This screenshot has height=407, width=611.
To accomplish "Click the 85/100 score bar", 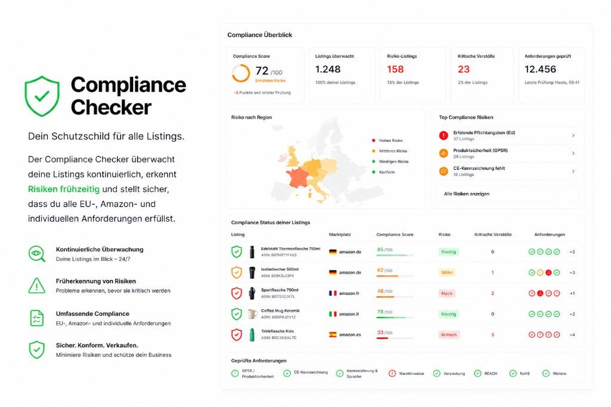I will pyautogui.click(x=395, y=255).
